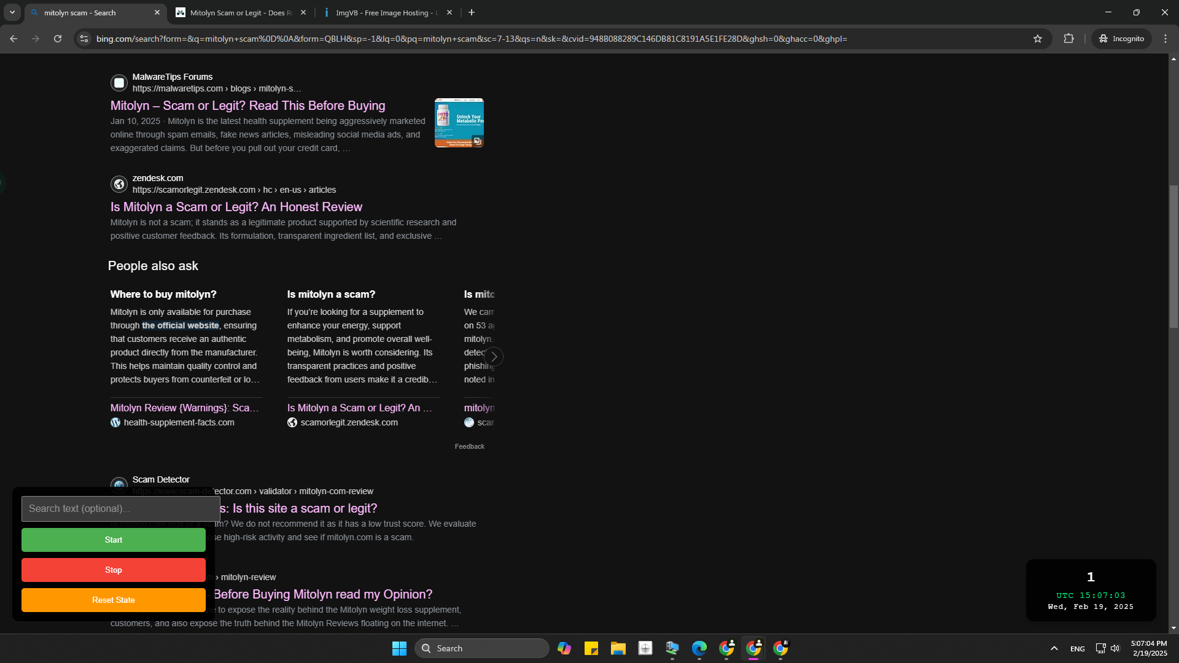Viewport: 1179px width, 663px height.
Task: Expand hidden system tray icons
Action: click(x=1054, y=648)
